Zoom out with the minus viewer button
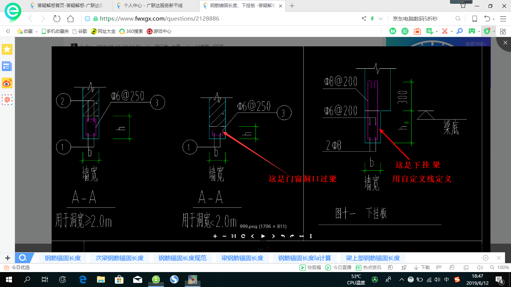The image size is (511, 287). pos(224,236)
